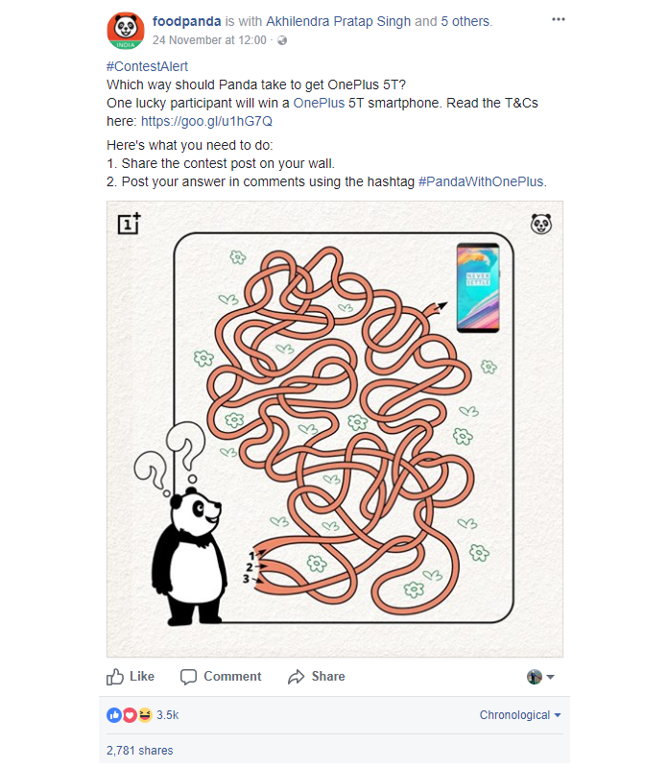The width and height of the screenshot is (668, 768).
Task: Open the post options three-dots menu
Action: tap(559, 19)
